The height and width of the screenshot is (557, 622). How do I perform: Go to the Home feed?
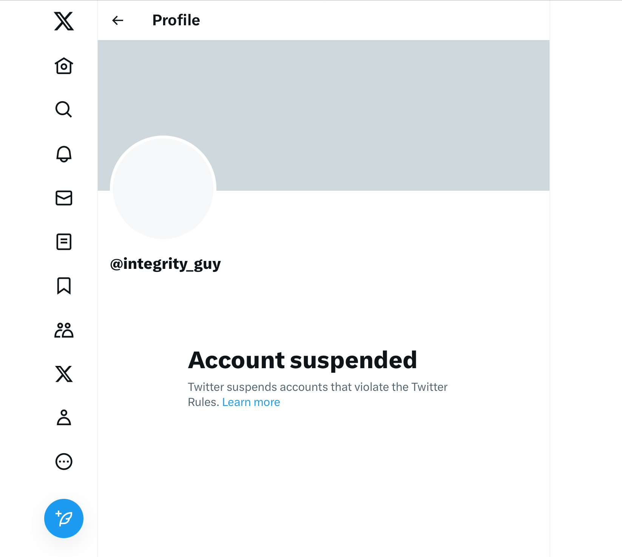[x=64, y=66]
